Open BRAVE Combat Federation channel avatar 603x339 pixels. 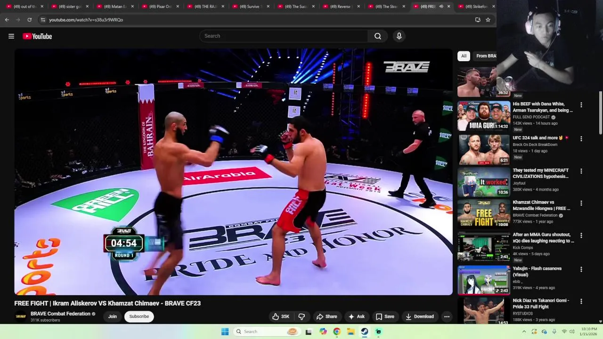pos(21,316)
